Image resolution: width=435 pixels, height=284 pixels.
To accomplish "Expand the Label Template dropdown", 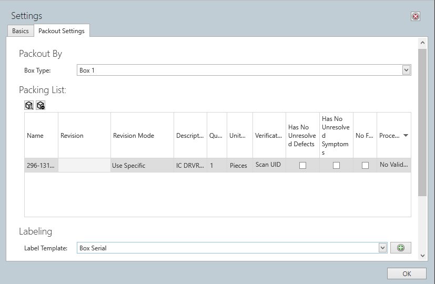I will [x=382, y=248].
